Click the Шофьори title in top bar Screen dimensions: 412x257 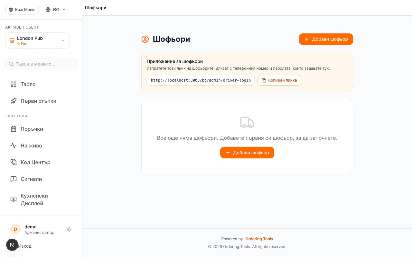pyautogui.click(x=96, y=8)
